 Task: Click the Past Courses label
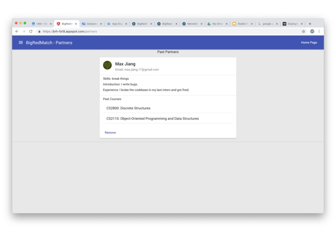[112, 99]
